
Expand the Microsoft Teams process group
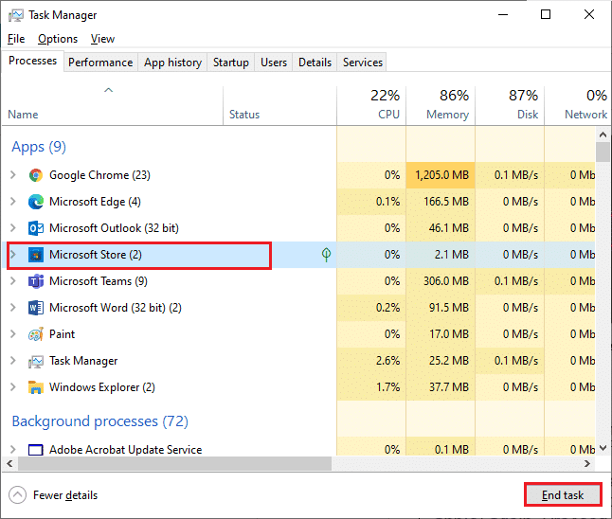click(x=13, y=281)
